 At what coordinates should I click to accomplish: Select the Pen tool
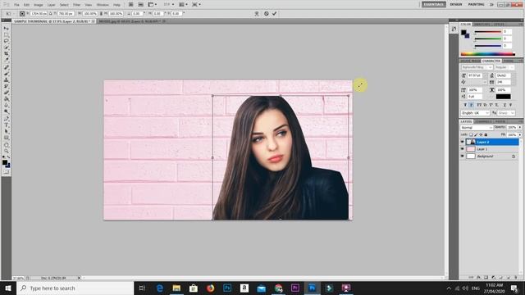tap(7, 120)
